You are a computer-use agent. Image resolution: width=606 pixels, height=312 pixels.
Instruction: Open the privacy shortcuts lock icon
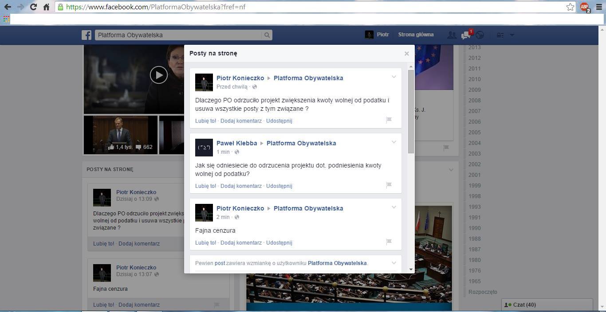500,35
